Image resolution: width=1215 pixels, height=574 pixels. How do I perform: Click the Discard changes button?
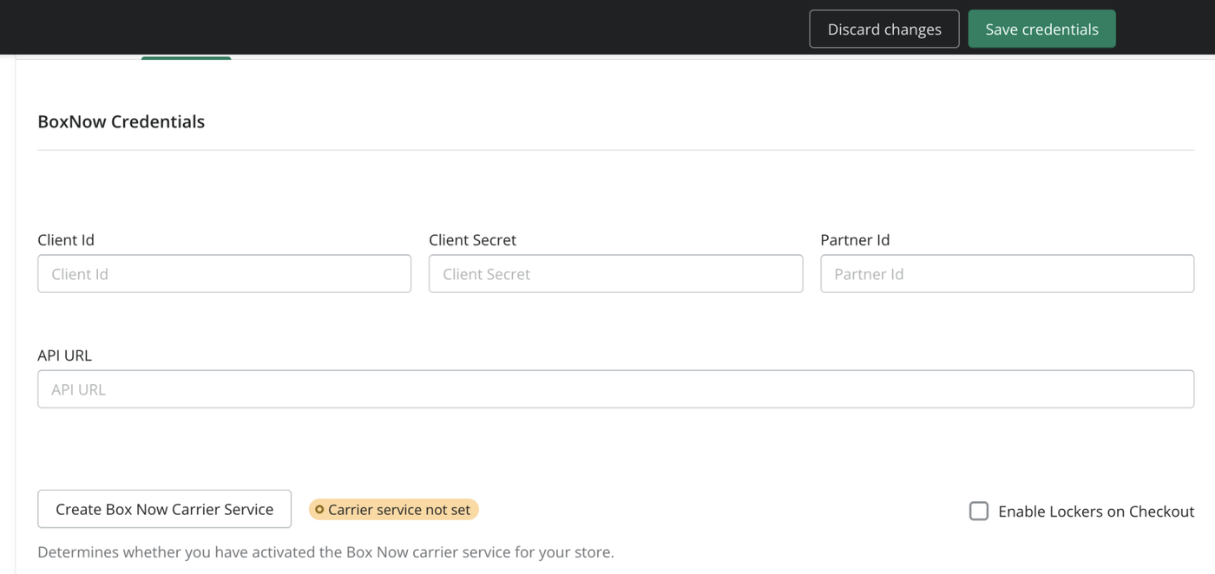883,29
